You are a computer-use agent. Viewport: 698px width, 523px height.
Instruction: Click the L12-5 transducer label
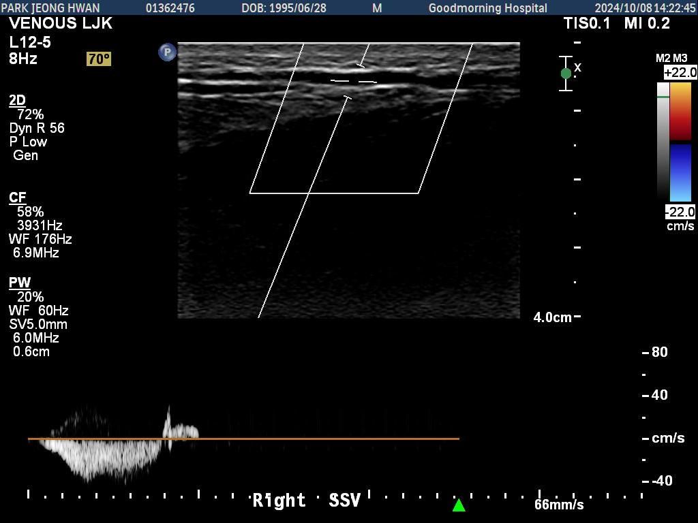[x=30, y=42]
